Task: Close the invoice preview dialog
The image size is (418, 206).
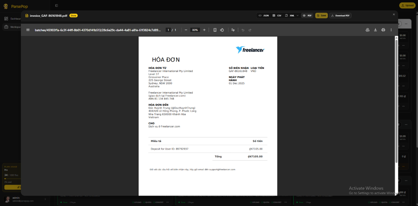Action: point(394,14)
